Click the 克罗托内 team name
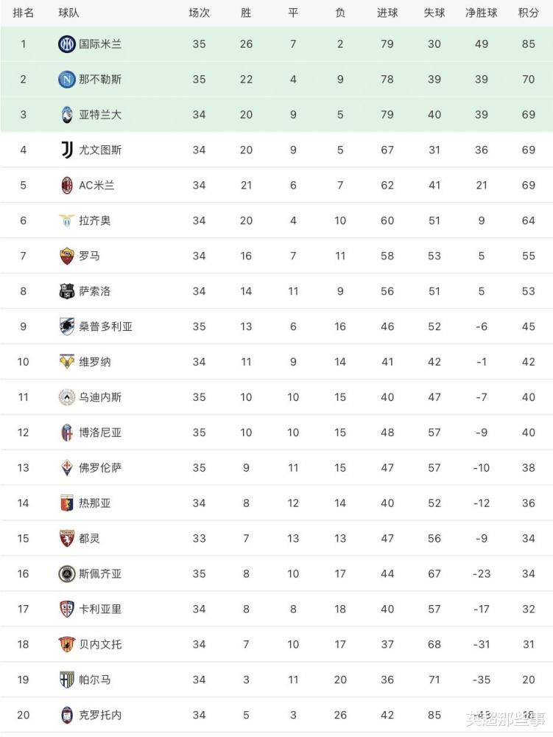The height and width of the screenshot is (737, 553). (100, 715)
